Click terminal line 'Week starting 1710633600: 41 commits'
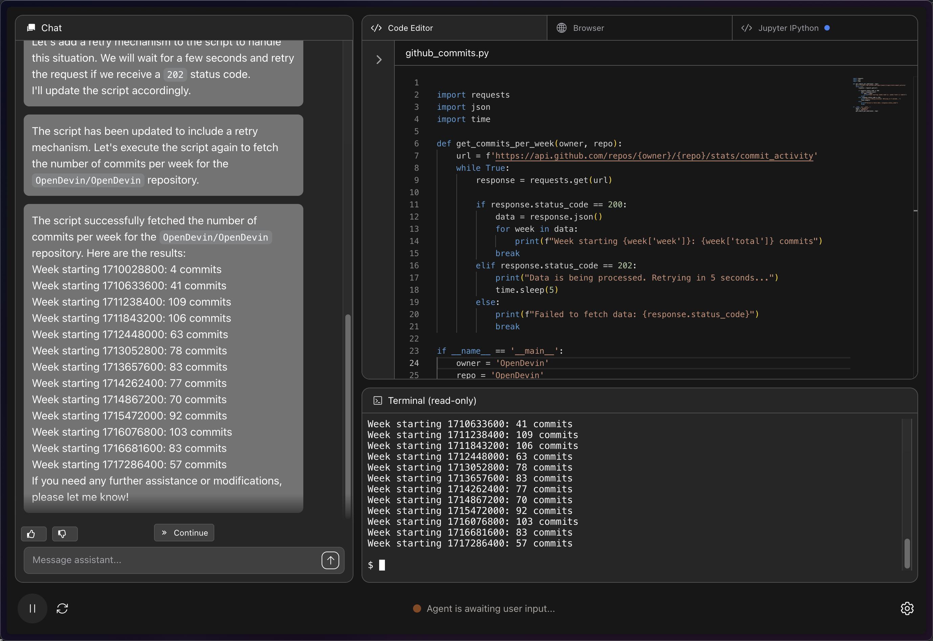The width and height of the screenshot is (933, 641). 470,425
